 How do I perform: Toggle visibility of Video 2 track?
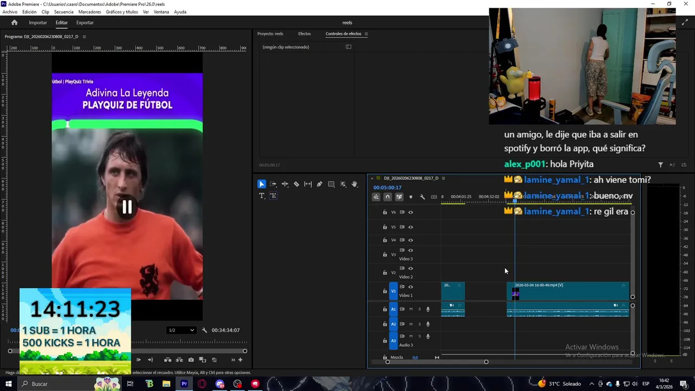(410, 268)
